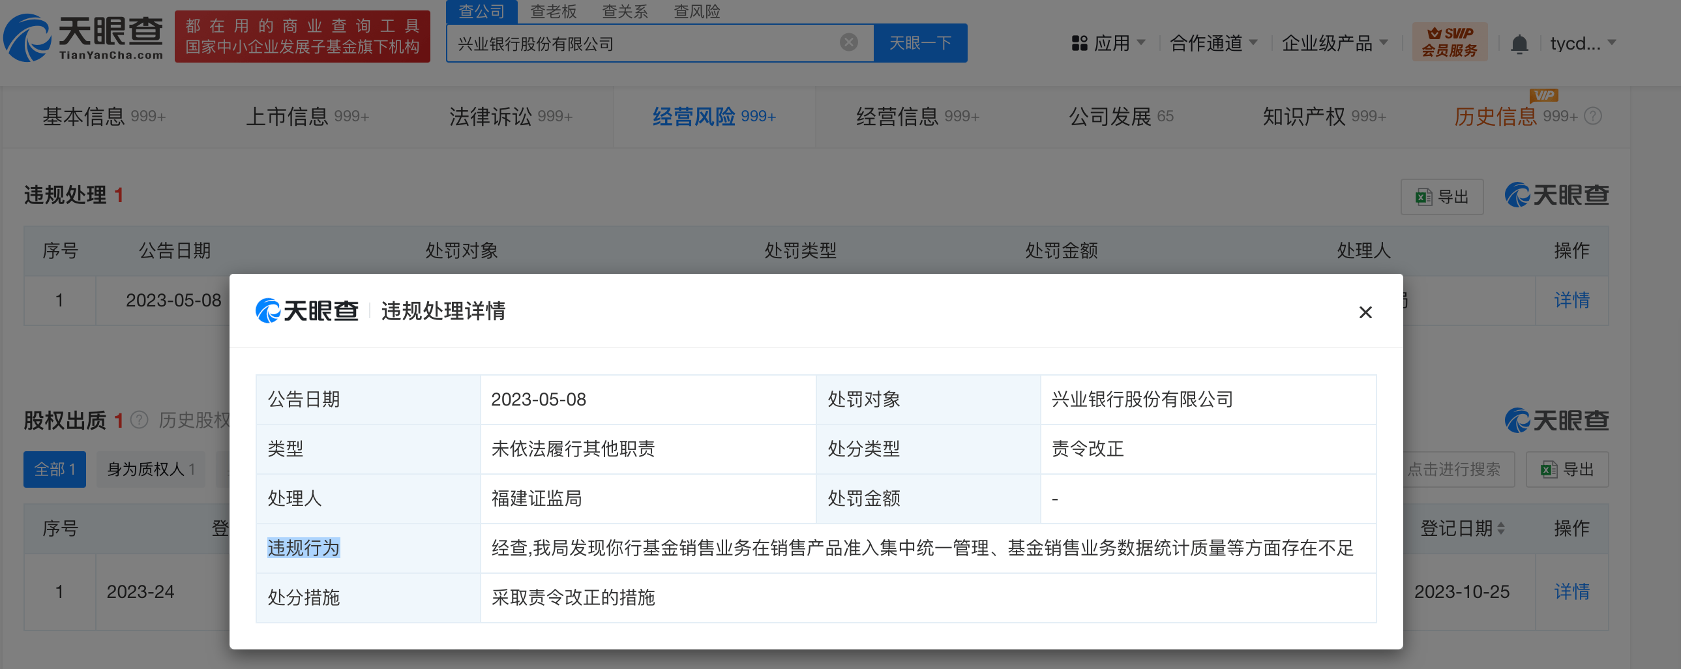
Task: Open the tycd... account menu
Action: [1583, 43]
